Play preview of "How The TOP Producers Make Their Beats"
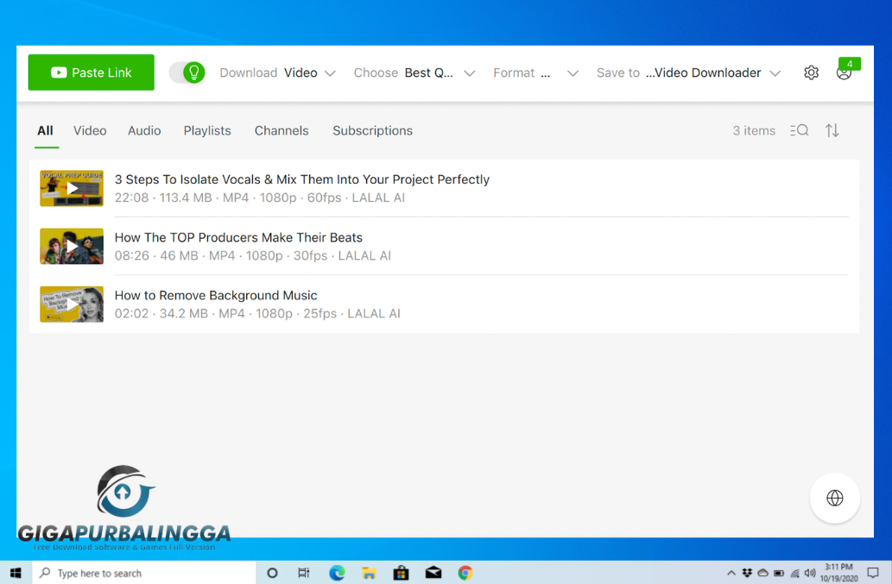Image resolution: width=892 pixels, height=584 pixels. click(71, 246)
